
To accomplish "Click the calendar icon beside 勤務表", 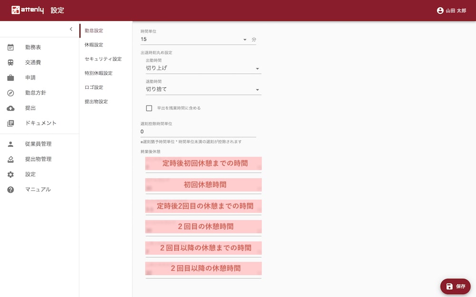I will pos(10,48).
